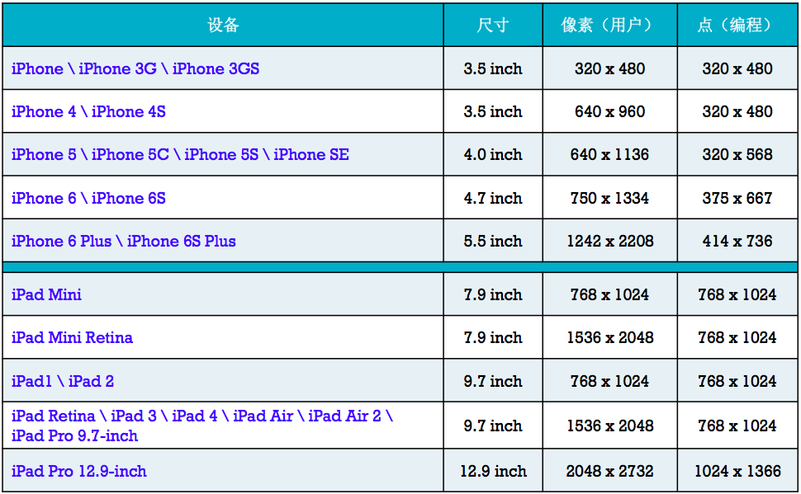Viewport: 801px width, 494px height.
Task: Click 7.9 inch in the iPad Mini row
Action: (493, 294)
